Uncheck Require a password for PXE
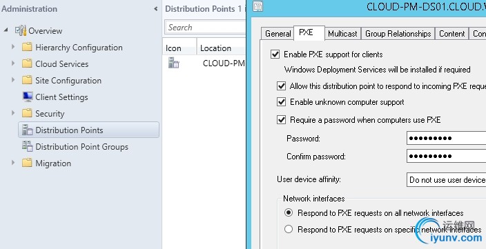The height and width of the screenshot is (249, 486). 281,120
